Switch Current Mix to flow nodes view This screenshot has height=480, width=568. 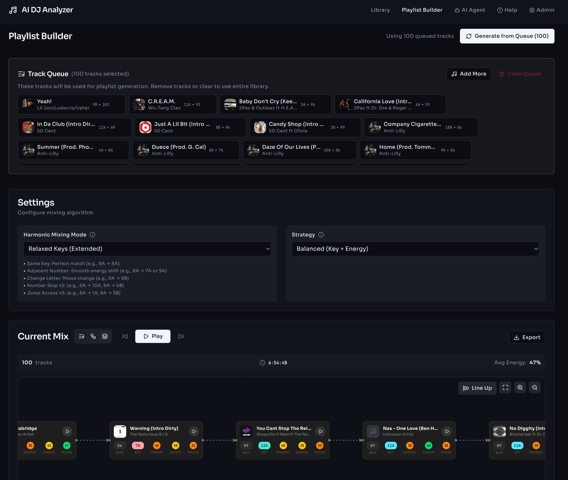tap(93, 336)
